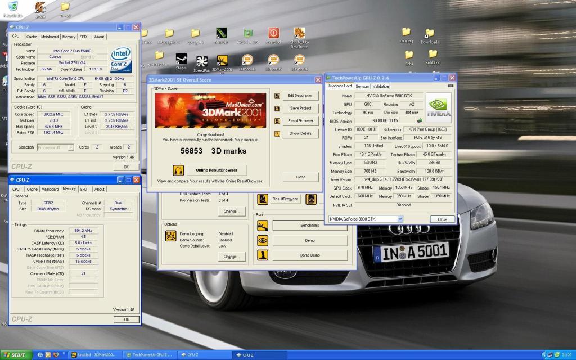Open the 3DMark2001 SE desktop shortcut
This screenshot has width=576, height=360.
coord(222,64)
